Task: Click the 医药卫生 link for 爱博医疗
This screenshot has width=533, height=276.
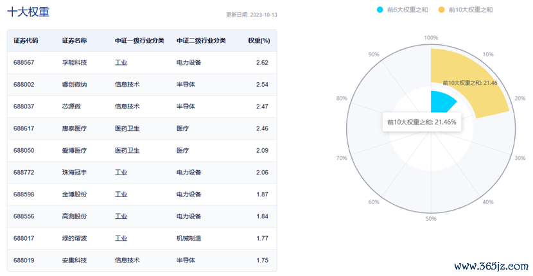Action: (x=127, y=151)
